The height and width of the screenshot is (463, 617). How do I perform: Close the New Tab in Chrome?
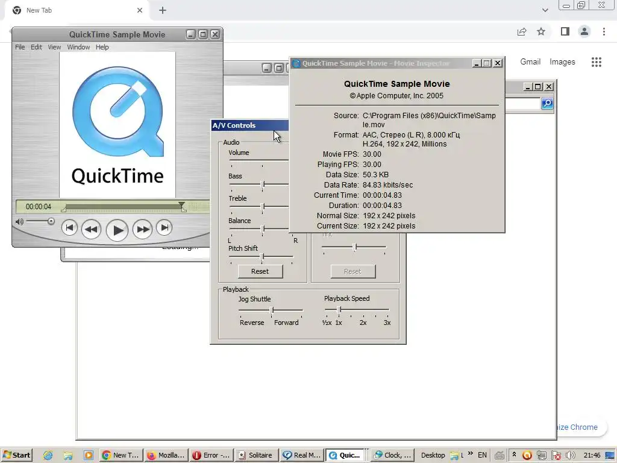tap(140, 10)
